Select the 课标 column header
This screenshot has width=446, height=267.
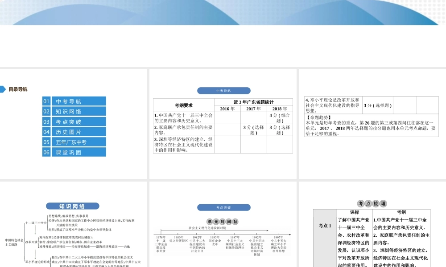(355, 212)
